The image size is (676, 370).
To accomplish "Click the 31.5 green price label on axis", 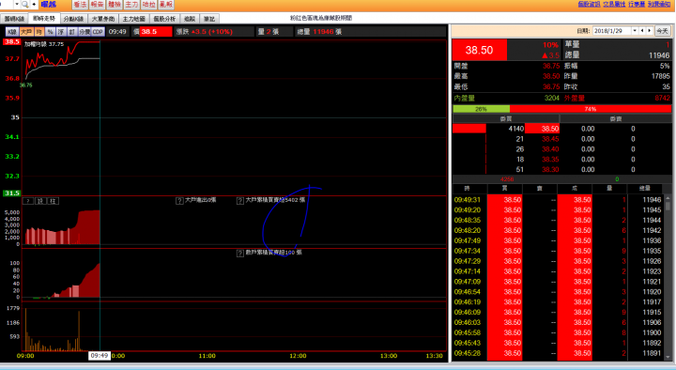I will pos(11,193).
